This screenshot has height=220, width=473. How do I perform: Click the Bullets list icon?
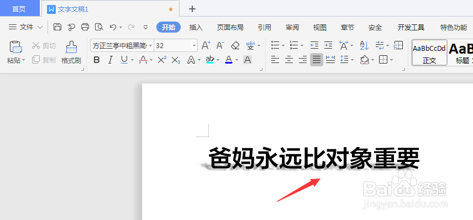[x=275, y=45]
